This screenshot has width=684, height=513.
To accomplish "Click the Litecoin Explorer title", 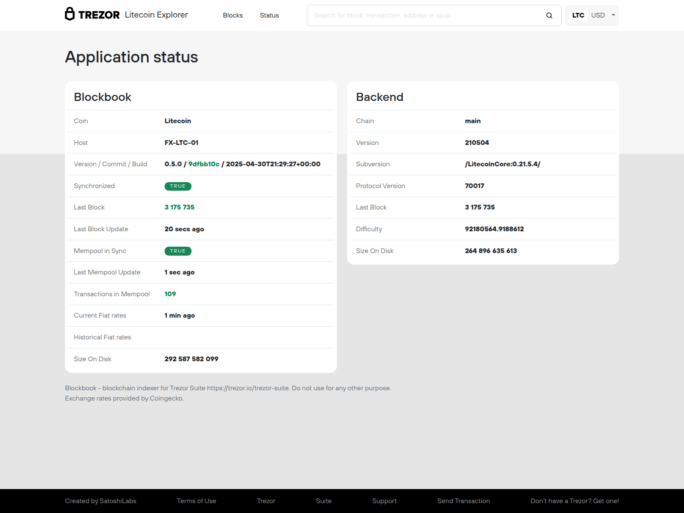I will tap(156, 15).
